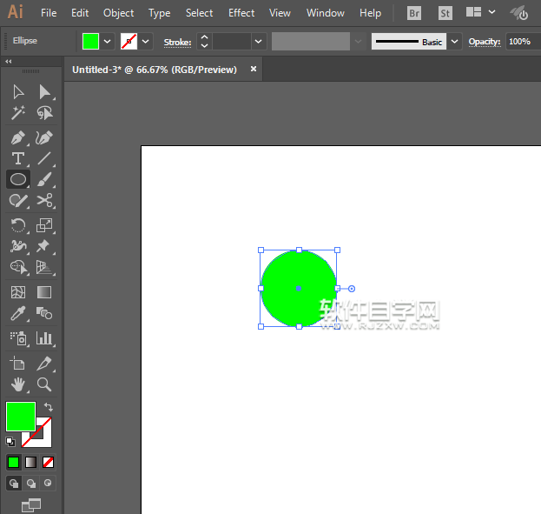Activate the Paintbrush tool
The image size is (541, 514).
44,179
